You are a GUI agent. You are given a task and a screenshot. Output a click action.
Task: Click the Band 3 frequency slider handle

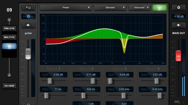point(123,96)
